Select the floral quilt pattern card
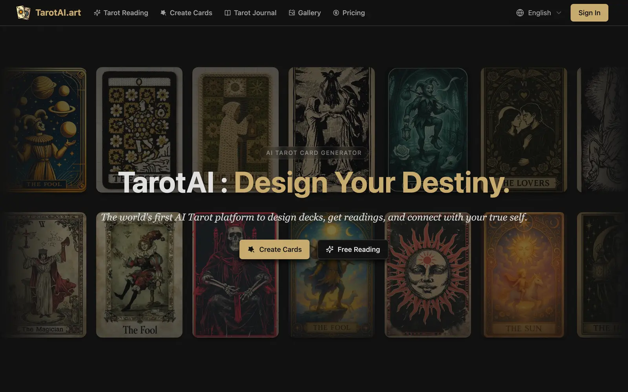 139,130
